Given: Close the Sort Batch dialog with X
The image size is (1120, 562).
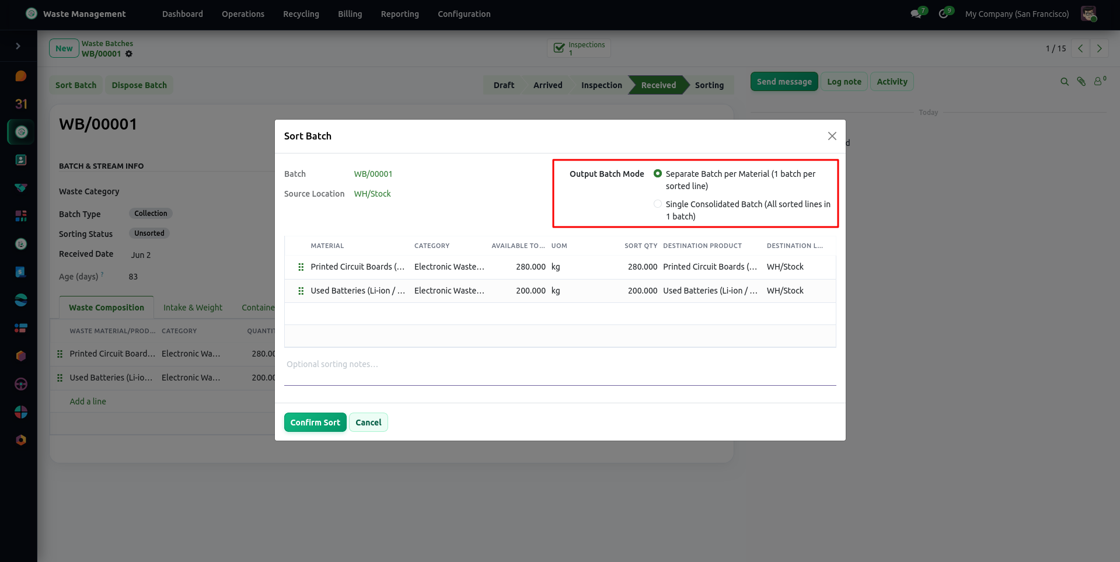Looking at the screenshot, I should click(832, 136).
